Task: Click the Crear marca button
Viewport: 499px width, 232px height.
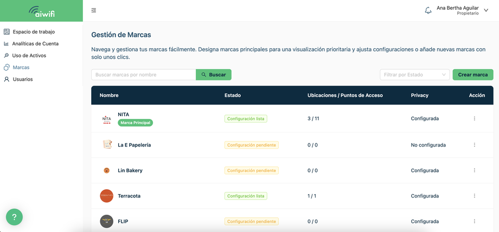Action: [x=473, y=75]
